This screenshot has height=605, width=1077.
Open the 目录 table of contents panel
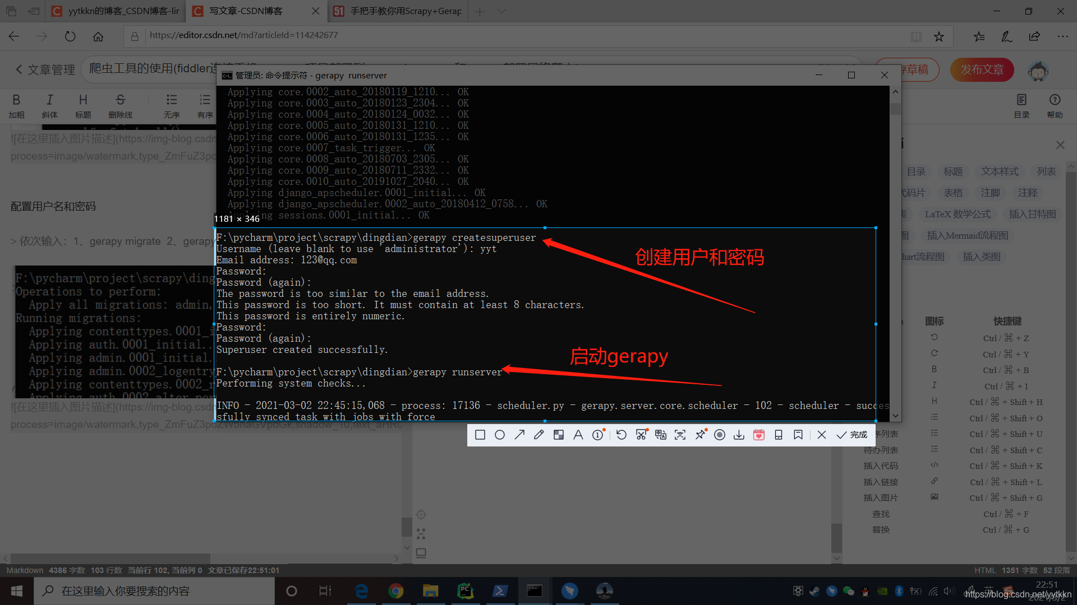coord(1021,106)
